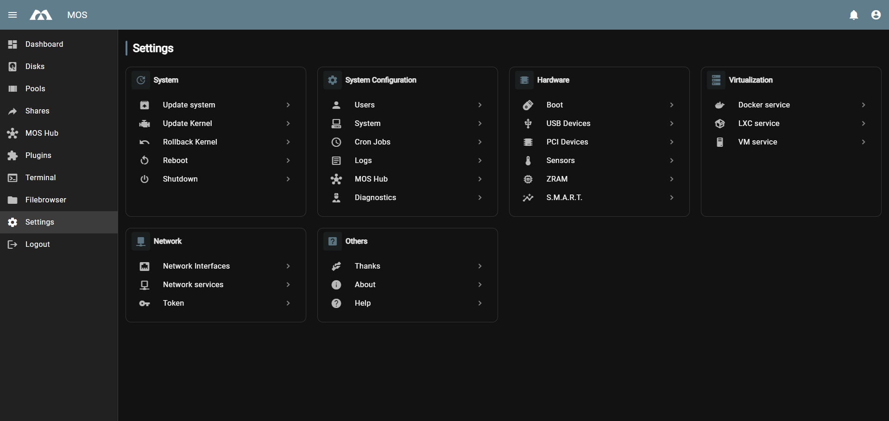Click the Rollback Kernel option
This screenshot has height=421, width=889.
pyautogui.click(x=190, y=142)
